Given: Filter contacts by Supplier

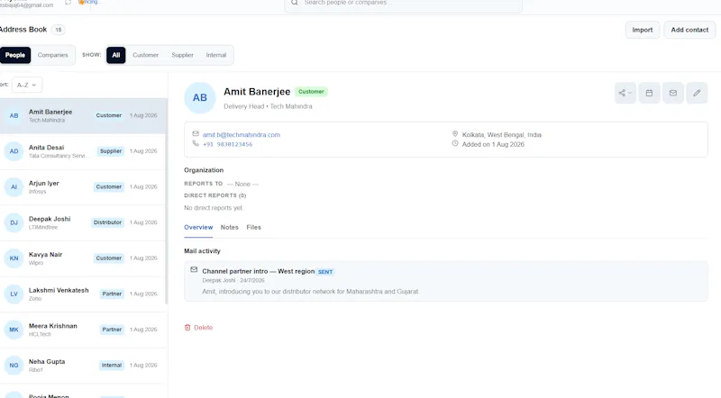Looking at the screenshot, I should coord(182,55).
